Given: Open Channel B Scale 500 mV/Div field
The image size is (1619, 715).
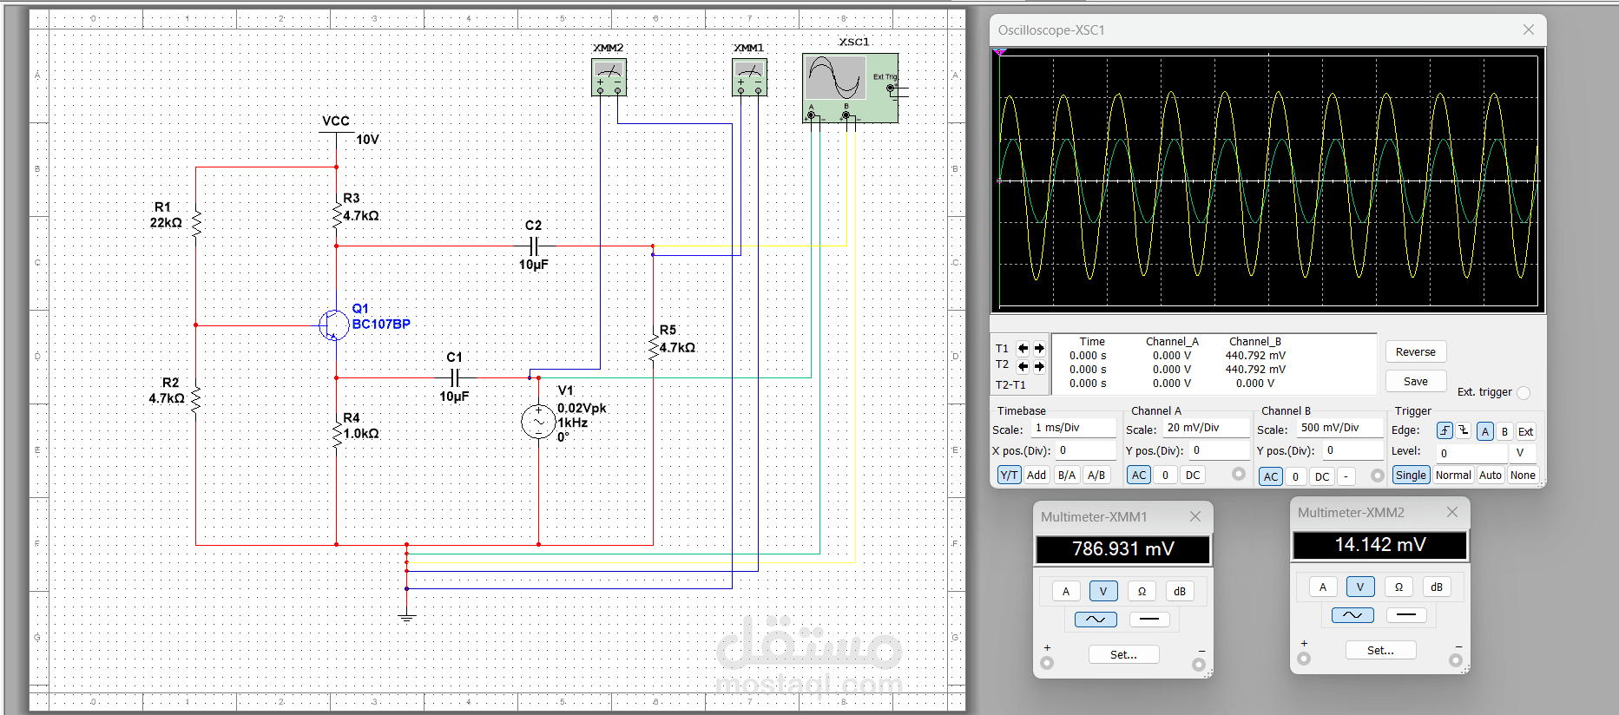Looking at the screenshot, I should point(1339,428).
